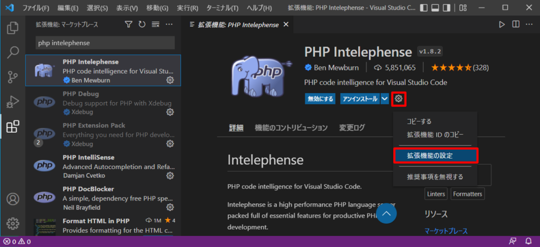Toggle secondary side bar layout icon
Screen dimensions: 540x247
point(446,7)
